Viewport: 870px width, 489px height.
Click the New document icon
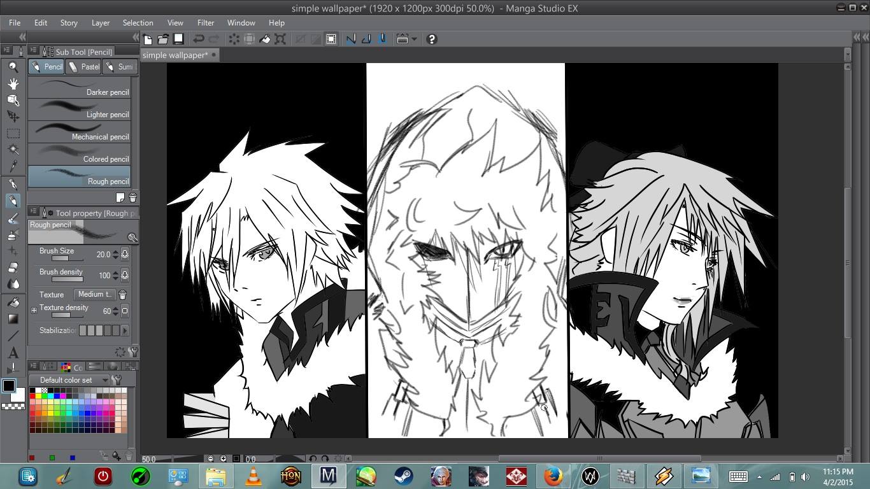(x=148, y=39)
